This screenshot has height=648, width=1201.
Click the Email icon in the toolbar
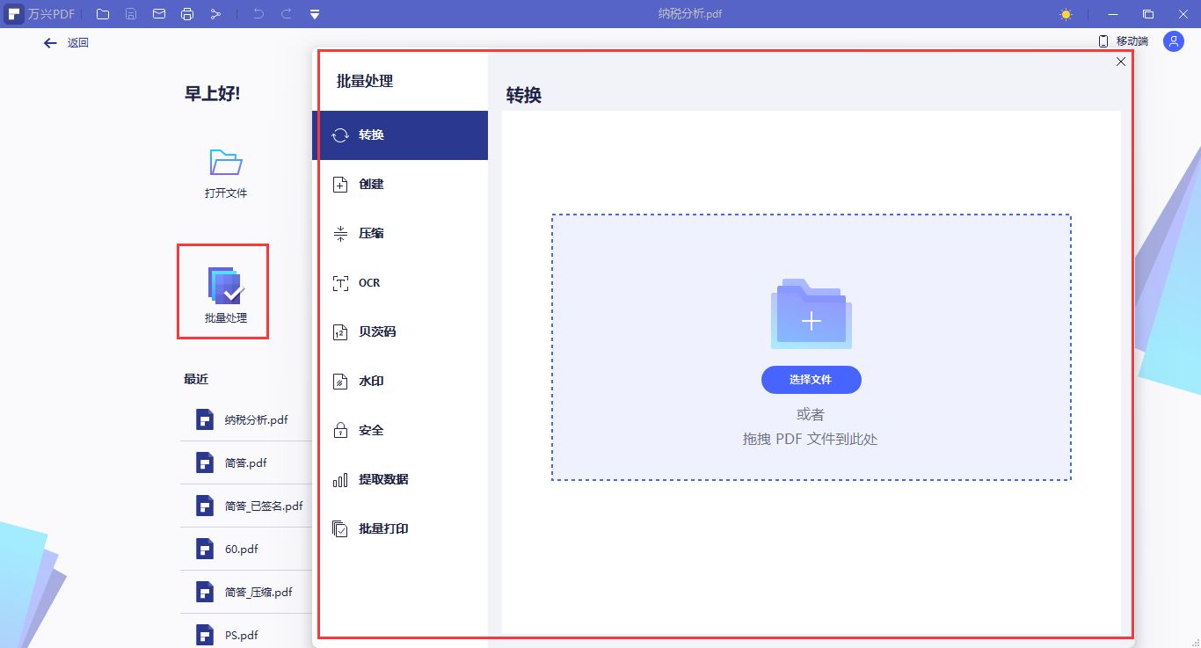pos(157,13)
